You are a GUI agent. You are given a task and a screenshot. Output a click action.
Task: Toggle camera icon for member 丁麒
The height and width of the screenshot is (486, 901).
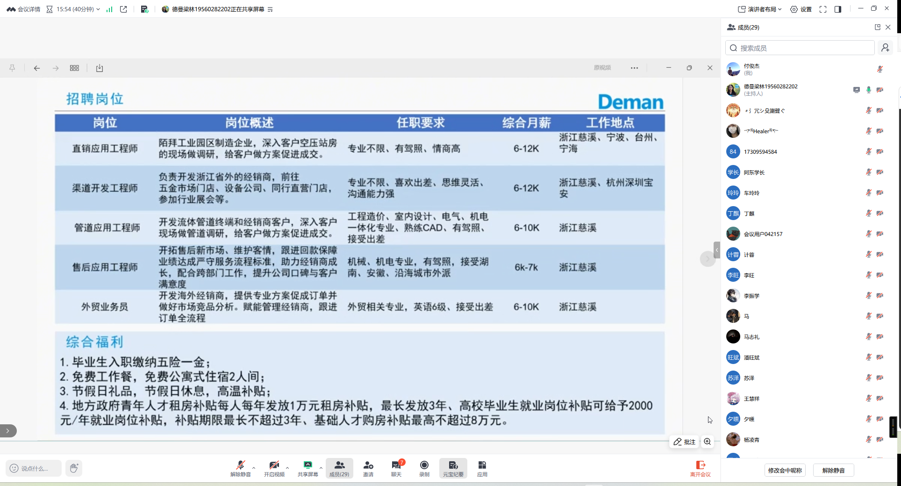[880, 213]
